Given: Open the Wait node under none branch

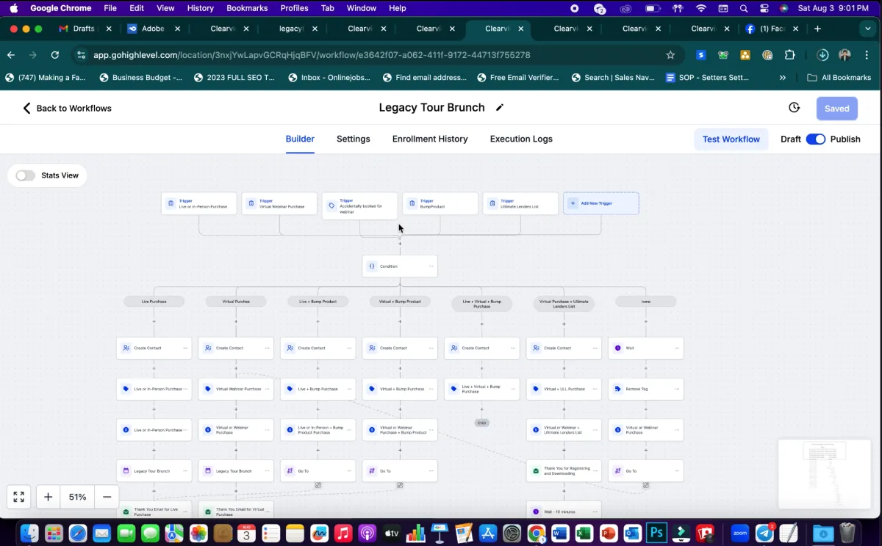Looking at the screenshot, I should [646, 348].
